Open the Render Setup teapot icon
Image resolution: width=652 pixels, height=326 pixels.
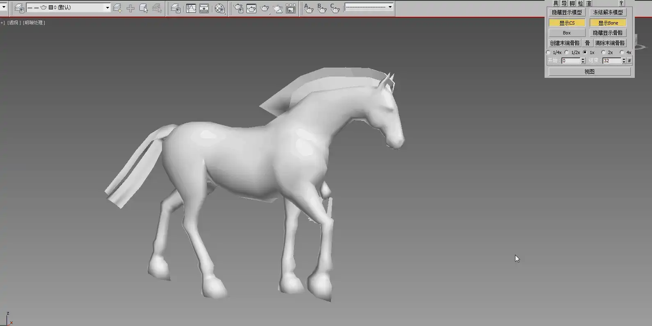tap(238, 8)
